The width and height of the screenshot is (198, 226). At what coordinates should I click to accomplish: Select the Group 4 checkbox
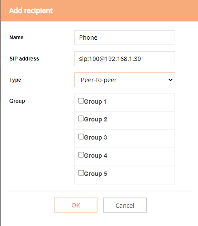click(x=81, y=155)
